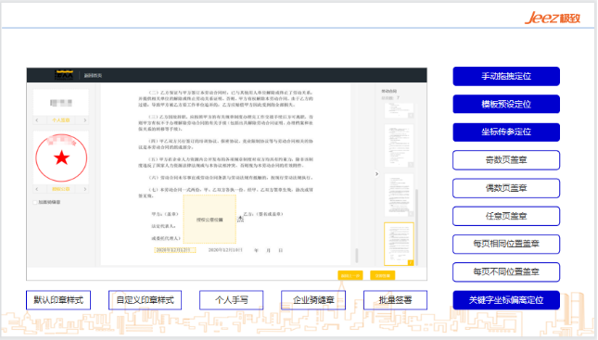
Task: Click the handwritten signature 杰 on document
Action: pyautogui.click(x=241, y=219)
